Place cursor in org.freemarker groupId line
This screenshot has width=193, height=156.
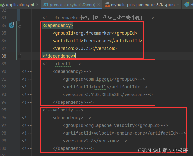95,33
